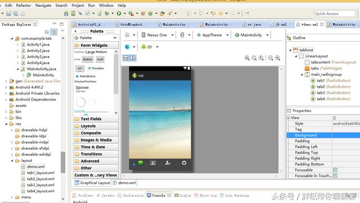Image resolution: width=360 pixels, height=203 pixels.
Task: Click the palette scrollbar down arrow
Action: 116,112
